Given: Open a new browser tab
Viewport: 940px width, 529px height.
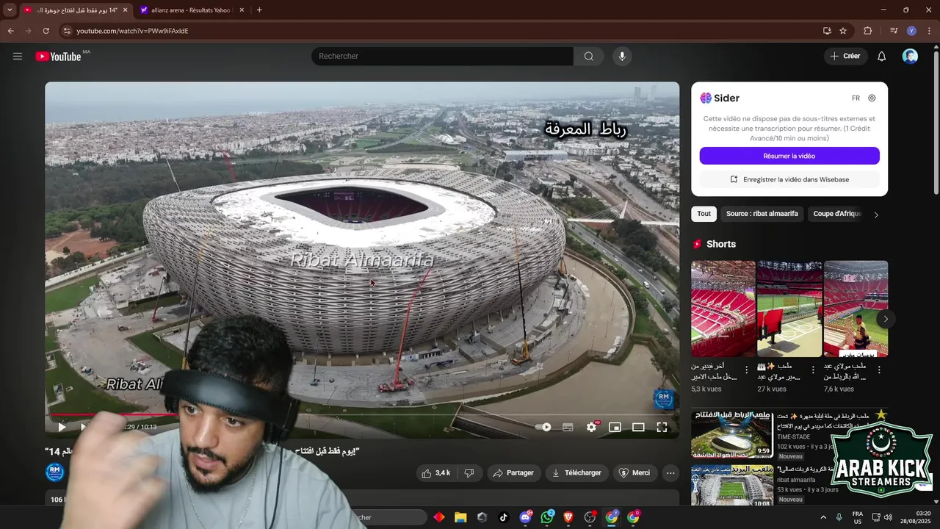Looking at the screenshot, I should 259,10.
